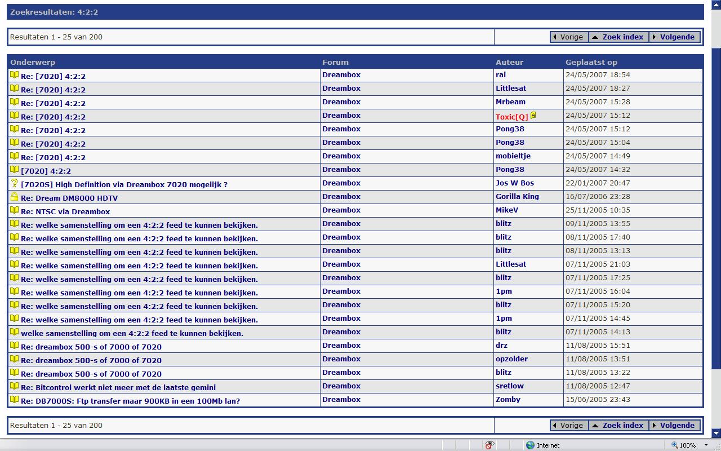Click the book icon beside the Bitcontrol thread
The image size is (721, 451).
(x=15, y=386)
